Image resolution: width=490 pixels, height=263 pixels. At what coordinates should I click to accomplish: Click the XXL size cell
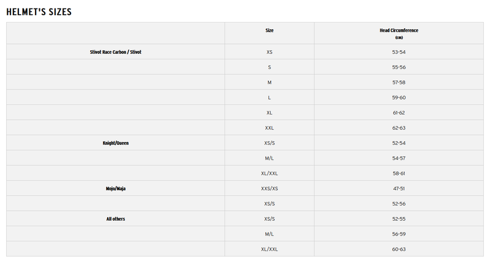click(x=269, y=128)
